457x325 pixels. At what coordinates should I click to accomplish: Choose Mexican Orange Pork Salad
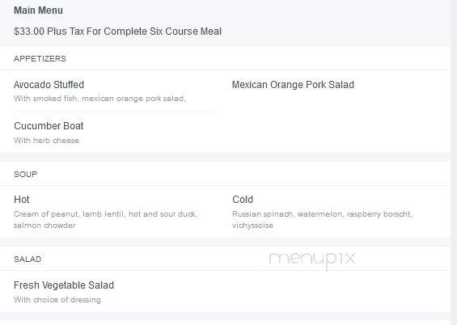293,85
